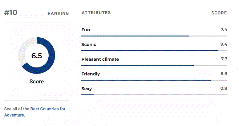Click the Fun score progress bar

pos(154,36)
